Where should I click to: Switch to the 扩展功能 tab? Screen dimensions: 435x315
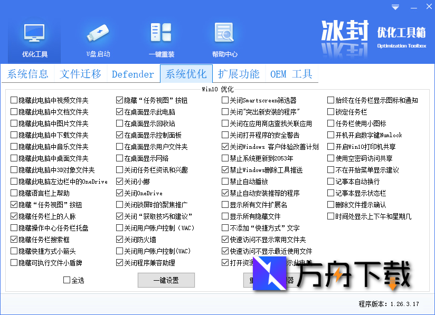238,74
